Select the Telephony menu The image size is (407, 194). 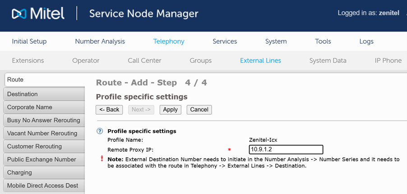(x=169, y=41)
